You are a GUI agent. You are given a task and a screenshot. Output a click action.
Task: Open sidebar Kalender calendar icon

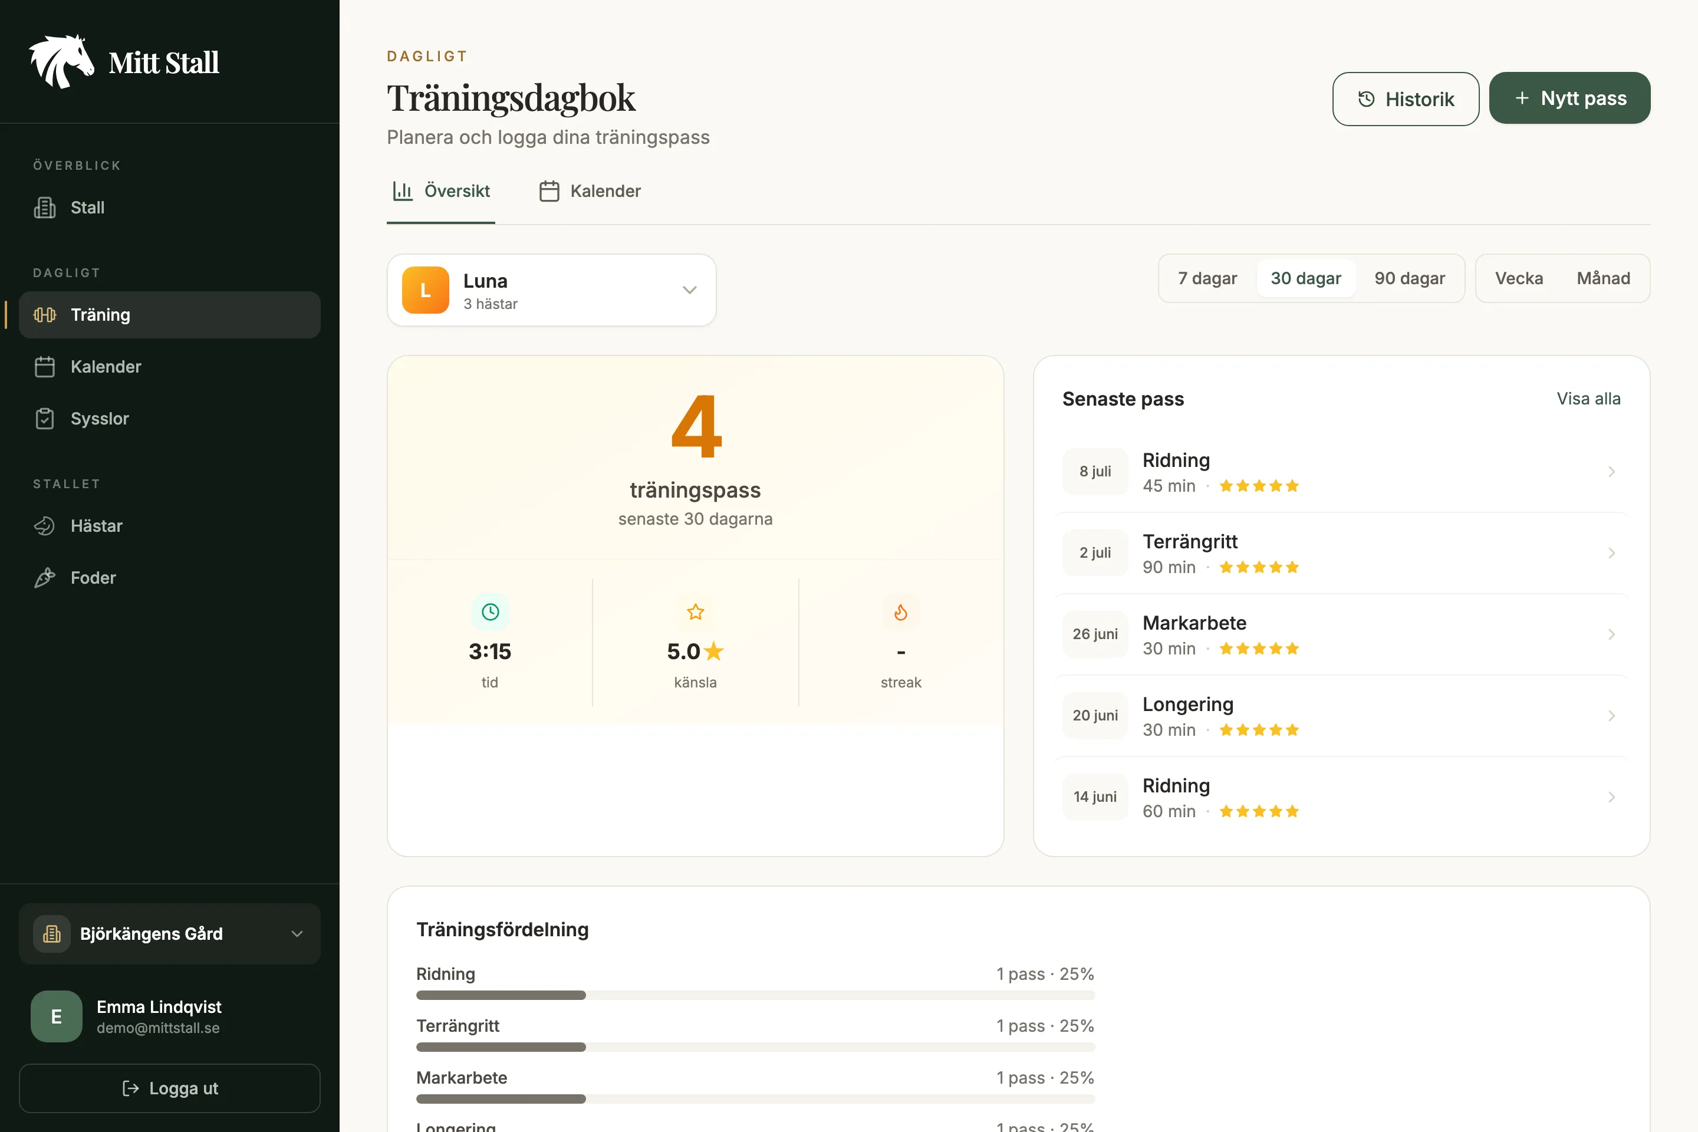pos(45,367)
